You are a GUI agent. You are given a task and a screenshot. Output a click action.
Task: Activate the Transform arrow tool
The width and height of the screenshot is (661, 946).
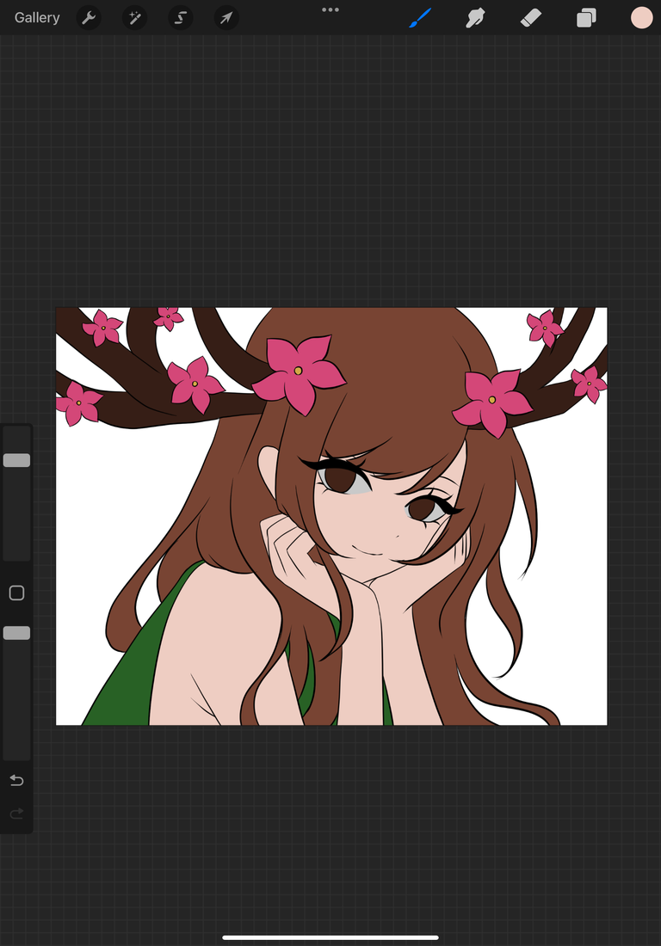(x=226, y=18)
